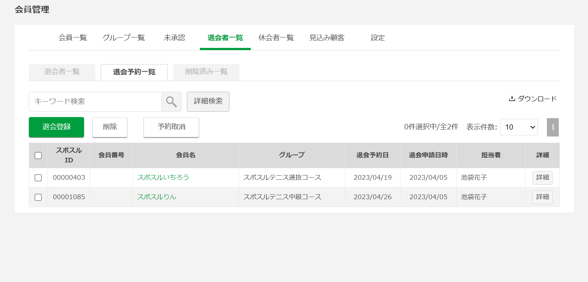This screenshot has height=282, width=588.
Task: Click the 予約取消 button
Action: pyautogui.click(x=171, y=127)
